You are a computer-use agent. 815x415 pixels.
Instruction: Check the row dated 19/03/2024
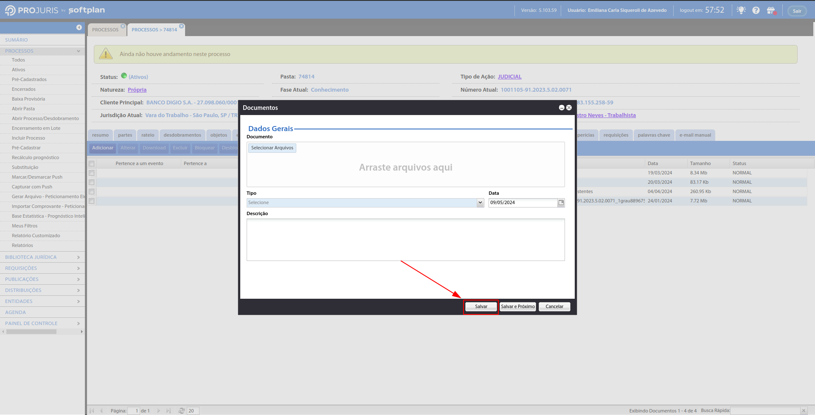click(x=91, y=173)
